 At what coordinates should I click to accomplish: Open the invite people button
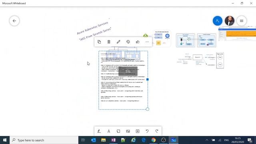pos(218,21)
